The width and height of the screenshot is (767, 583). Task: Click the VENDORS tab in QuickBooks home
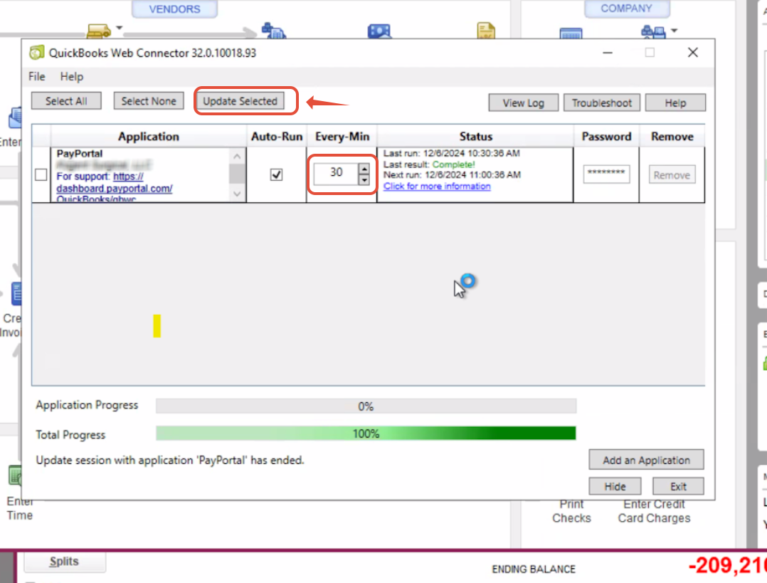tap(174, 9)
